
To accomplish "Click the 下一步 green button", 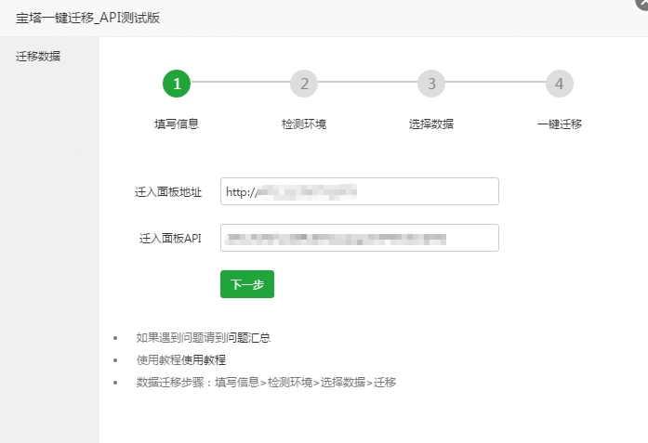I will point(247,284).
